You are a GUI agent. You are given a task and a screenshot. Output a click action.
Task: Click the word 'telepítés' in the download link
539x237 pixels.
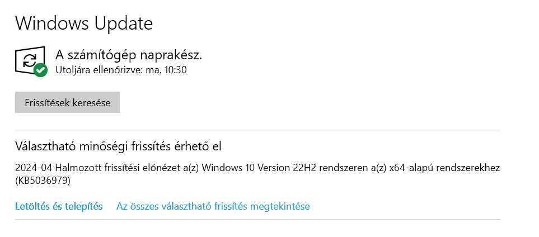click(x=84, y=206)
